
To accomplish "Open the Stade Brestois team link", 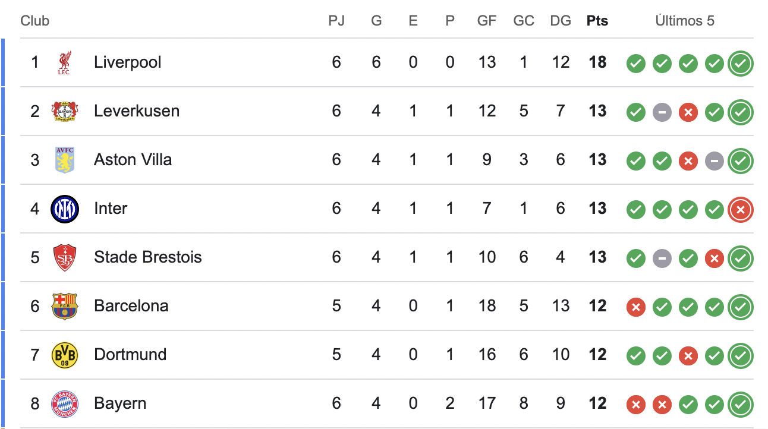I will coord(147,257).
